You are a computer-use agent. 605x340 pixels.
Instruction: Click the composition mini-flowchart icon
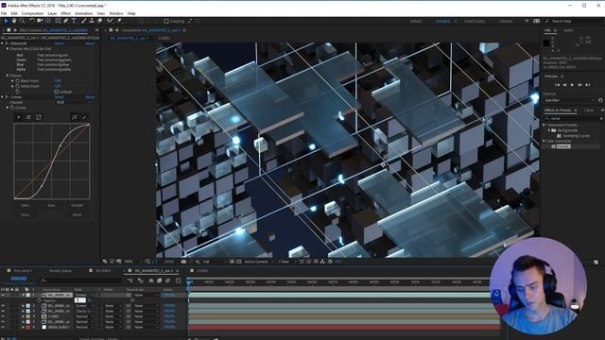tap(130, 280)
